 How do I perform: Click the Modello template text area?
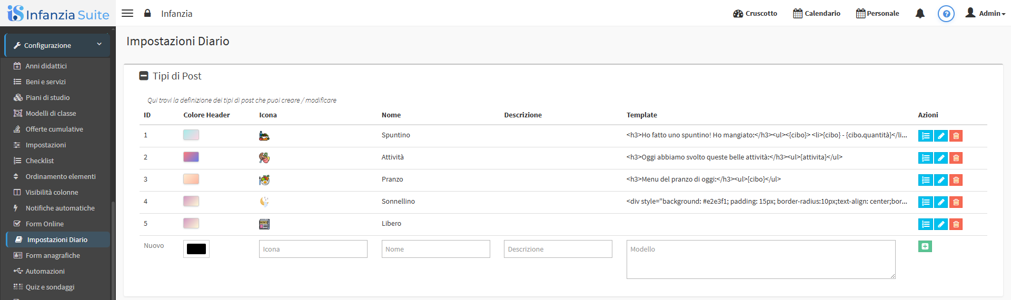pyautogui.click(x=760, y=259)
